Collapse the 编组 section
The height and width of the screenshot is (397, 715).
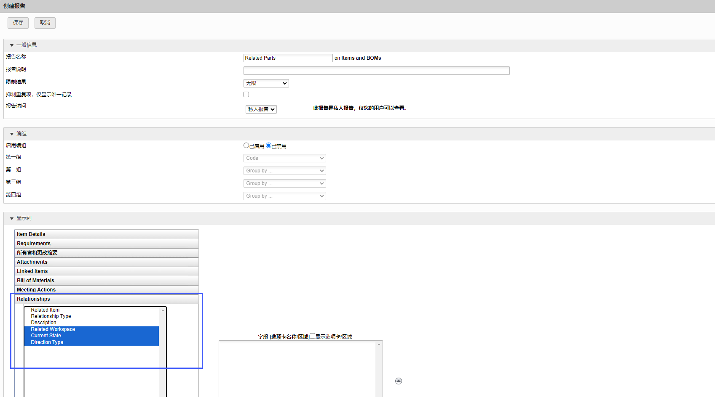pos(12,134)
